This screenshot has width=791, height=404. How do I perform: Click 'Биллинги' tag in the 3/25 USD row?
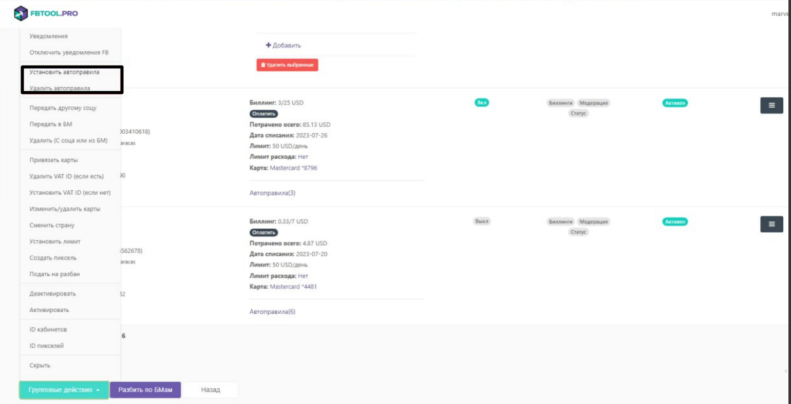(560, 103)
